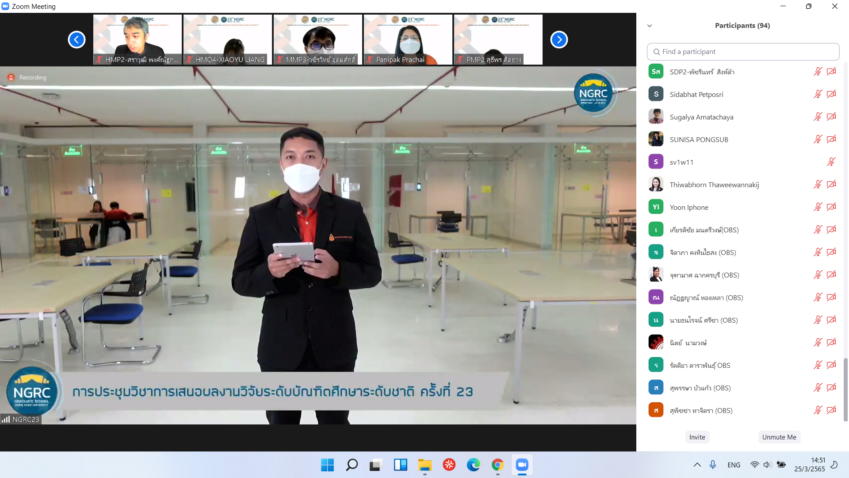This screenshot has width=849, height=478.
Task: Click muted mic icon for sv1w11
Action: (831, 162)
